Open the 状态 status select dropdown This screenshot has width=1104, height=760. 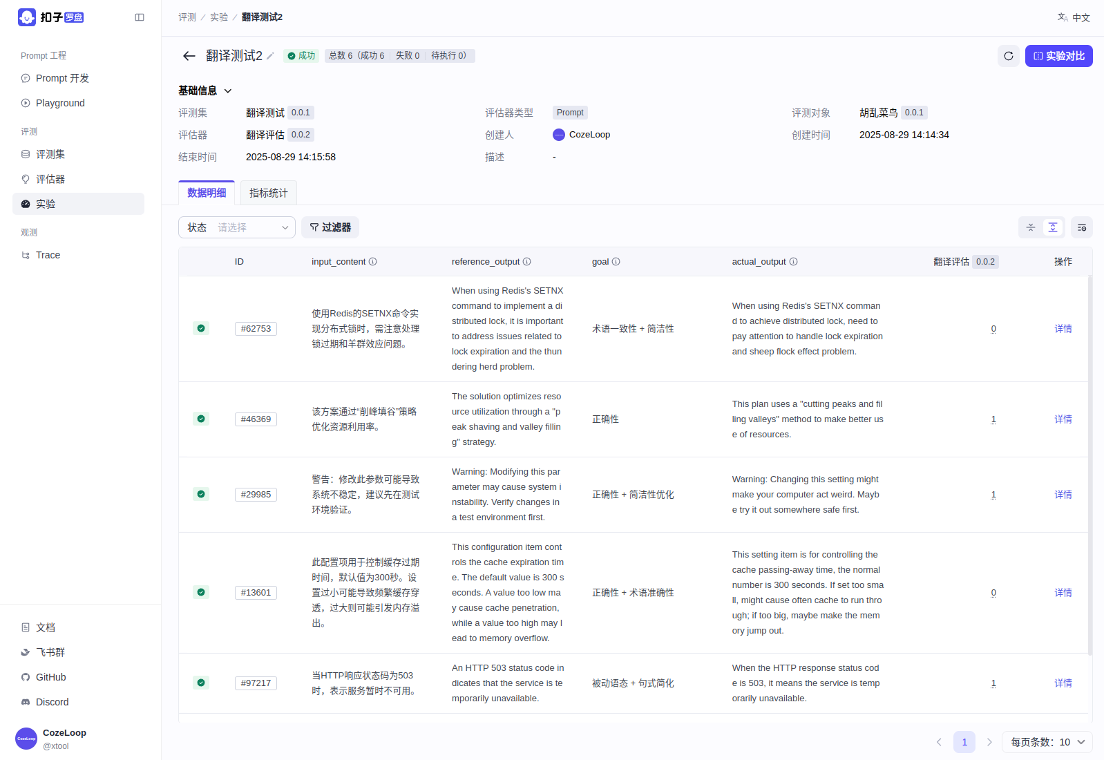pos(237,227)
